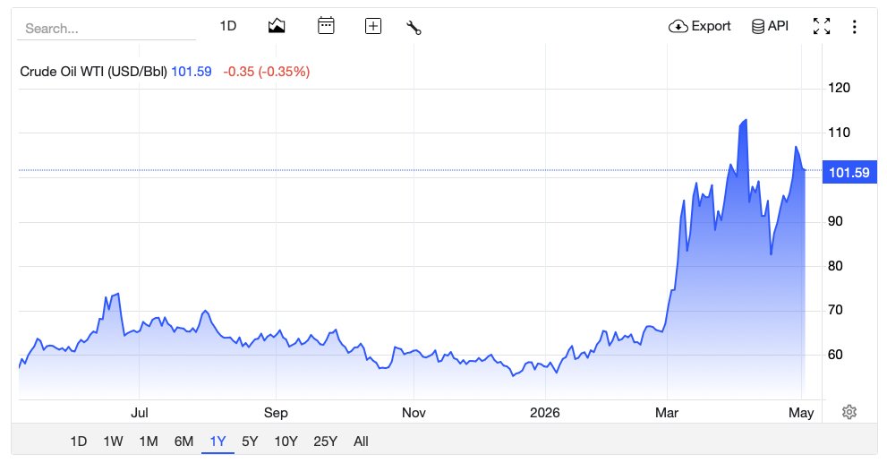887x463 pixels.
Task: Click the Sep x-axis label
Action: (276, 413)
